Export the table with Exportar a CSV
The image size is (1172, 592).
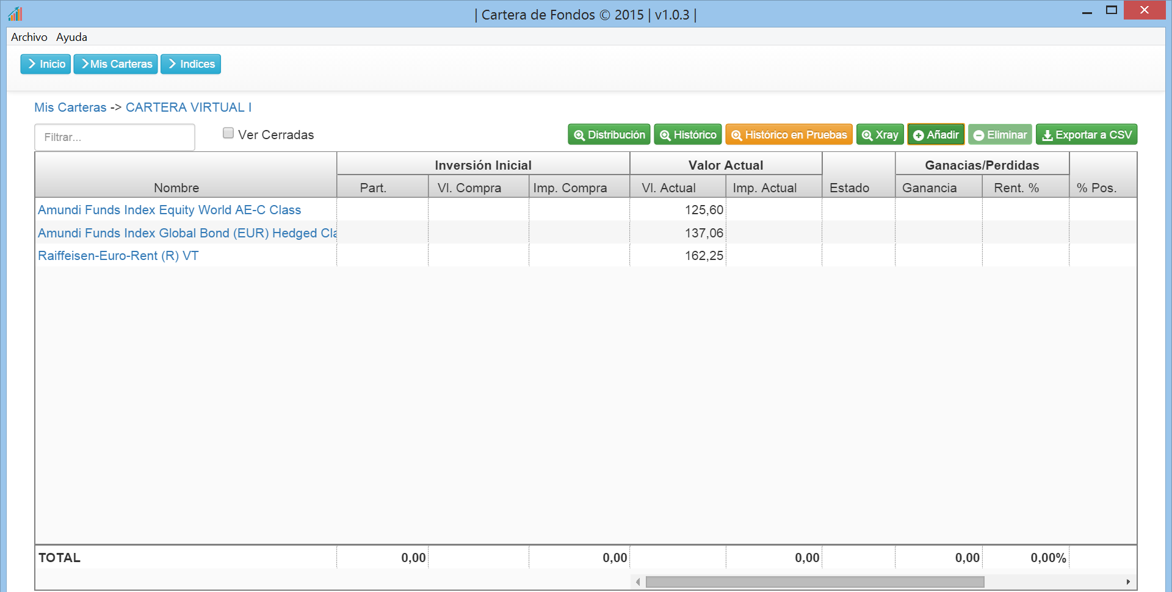click(x=1087, y=135)
